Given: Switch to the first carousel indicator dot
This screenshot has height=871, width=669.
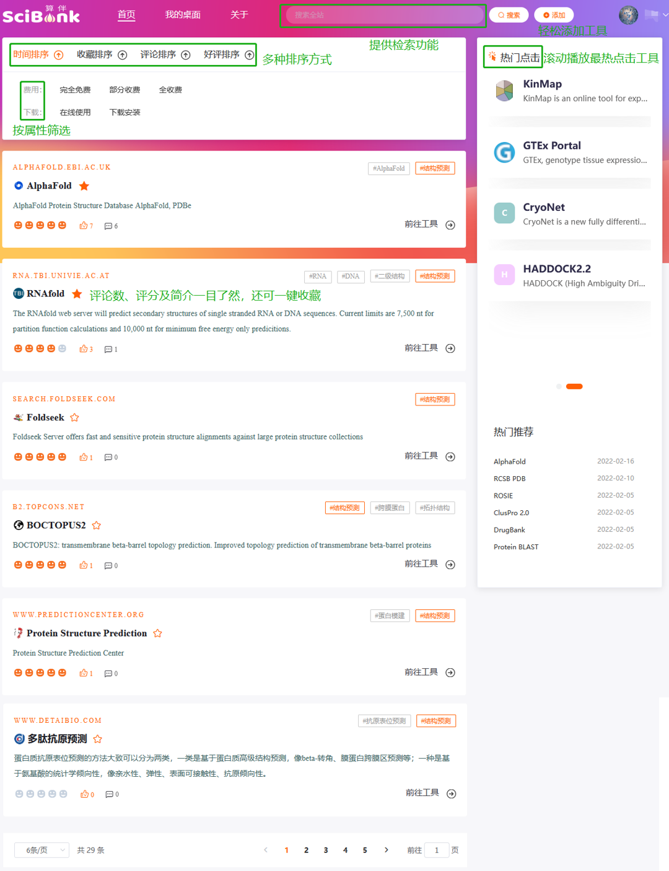Looking at the screenshot, I should [559, 386].
